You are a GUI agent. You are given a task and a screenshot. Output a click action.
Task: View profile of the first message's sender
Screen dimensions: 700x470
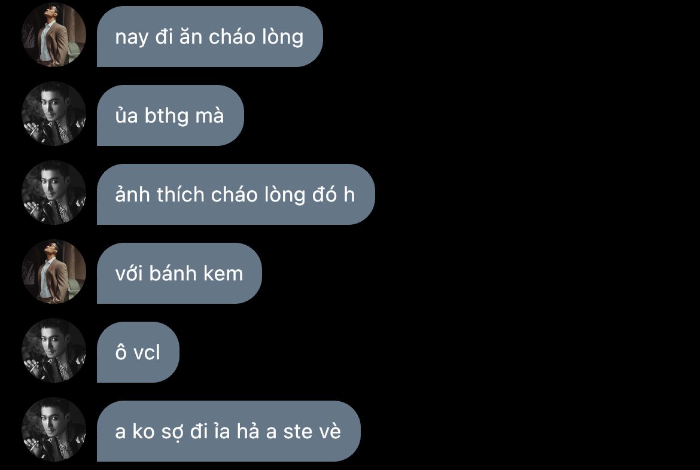click(x=54, y=35)
